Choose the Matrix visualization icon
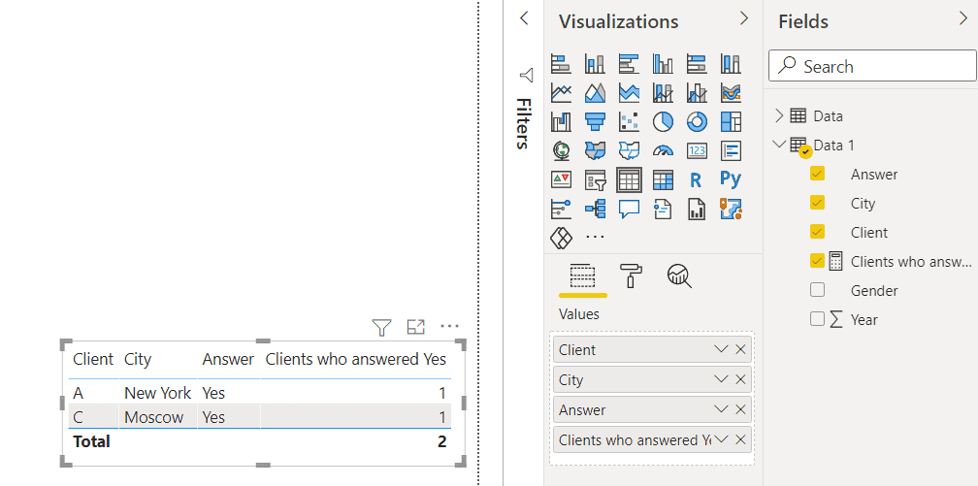Screen dimensions: 978x486 (x=663, y=180)
